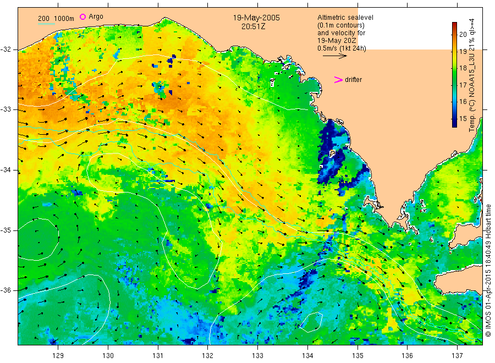
Task: Click the '200 1000m' depth label
Action: point(56,19)
